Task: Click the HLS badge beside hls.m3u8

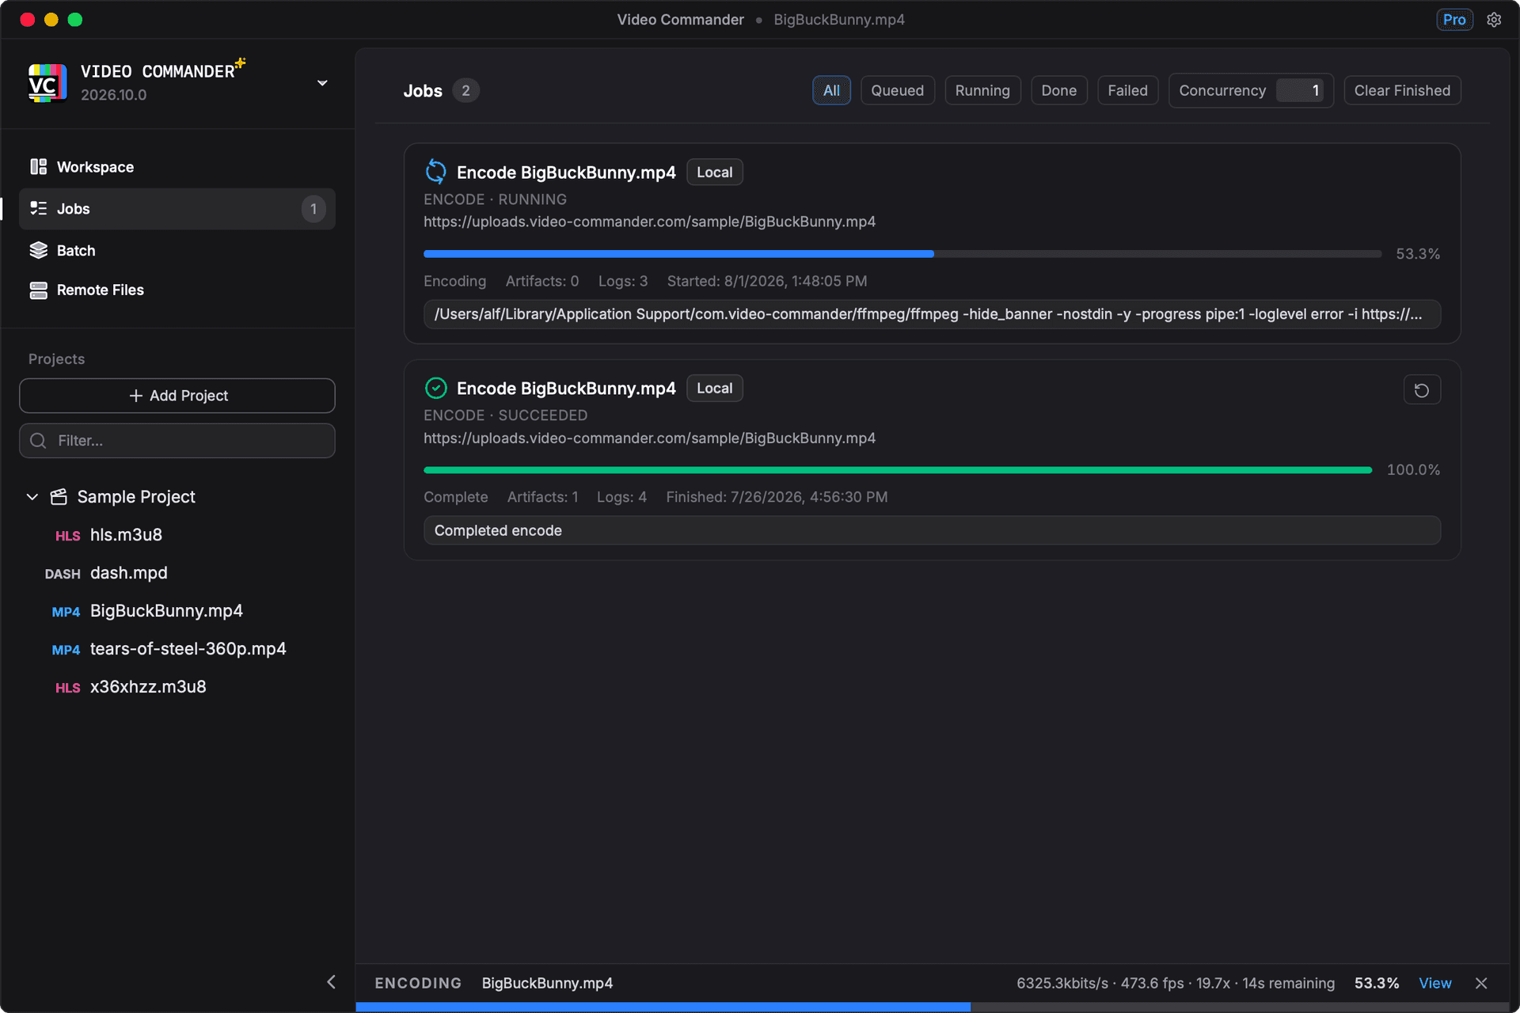Action: pos(67,536)
